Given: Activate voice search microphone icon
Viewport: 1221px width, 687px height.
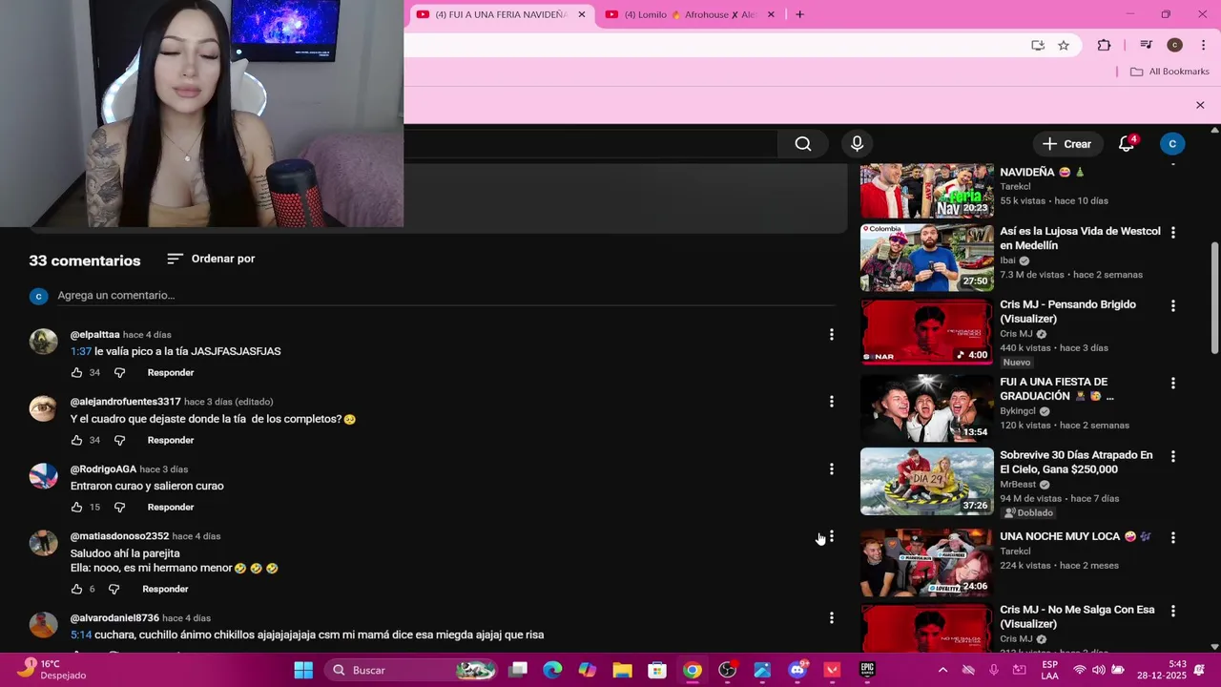Looking at the screenshot, I should [857, 144].
